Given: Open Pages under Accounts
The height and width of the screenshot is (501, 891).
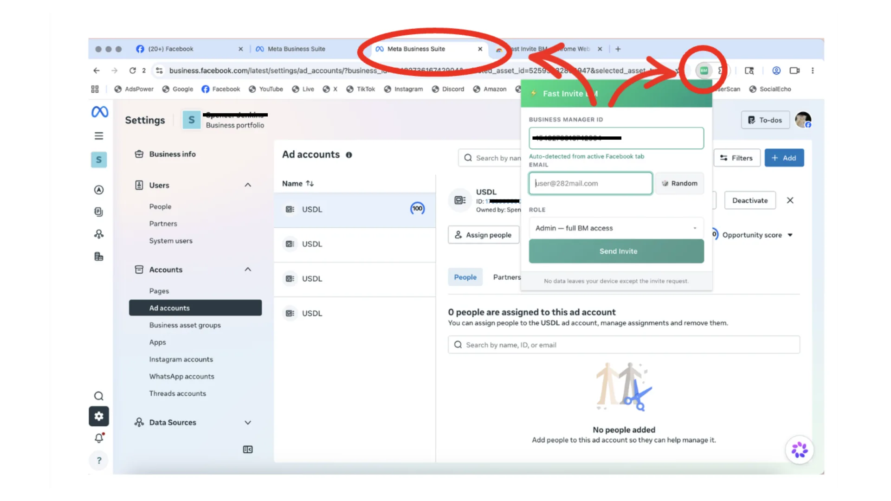Looking at the screenshot, I should pyautogui.click(x=159, y=291).
